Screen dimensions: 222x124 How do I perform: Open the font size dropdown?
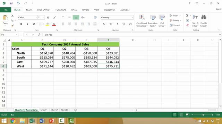pyautogui.click(x=44, y=18)
